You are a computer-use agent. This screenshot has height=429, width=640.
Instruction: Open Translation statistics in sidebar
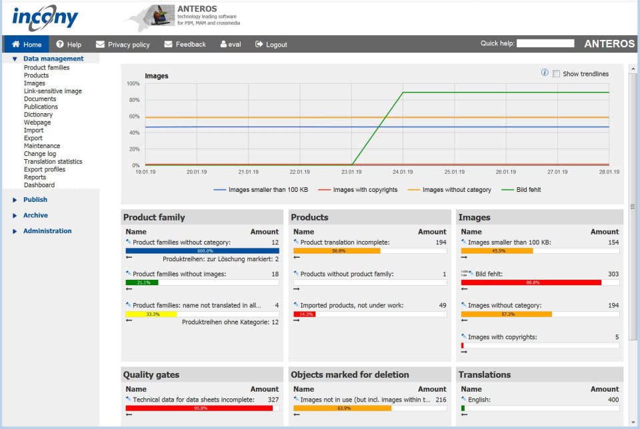coord(53,161)
